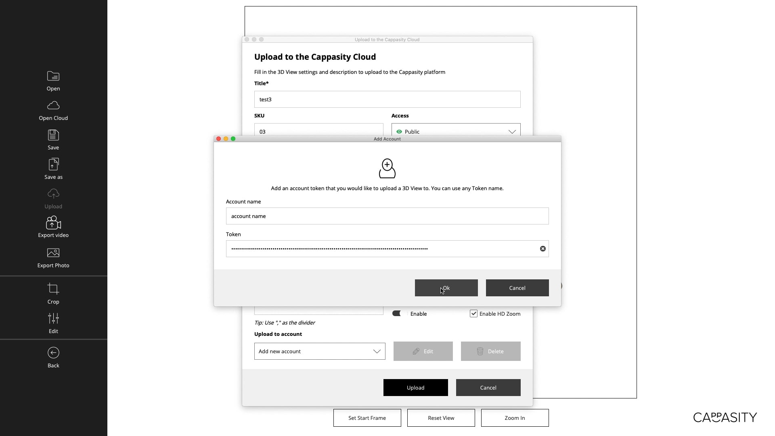Image resolution: width=775 pixels, height=436 pixels.
Task: Uncheck Enable HD Zoom checkbox
Action: [x=473, y=314]
